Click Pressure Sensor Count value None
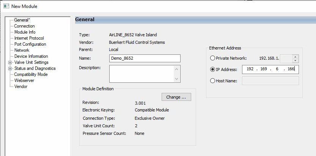Viewport: 316px width, 156px height. 140,133
